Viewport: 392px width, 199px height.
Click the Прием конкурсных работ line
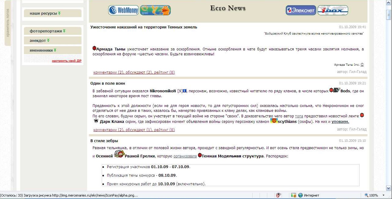tap(156, 184)
